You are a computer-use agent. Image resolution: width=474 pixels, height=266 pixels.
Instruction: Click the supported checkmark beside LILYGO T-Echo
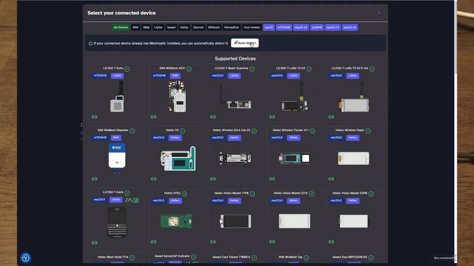[127, 69]
